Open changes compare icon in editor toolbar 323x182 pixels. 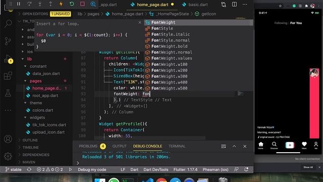click(224, 5)
